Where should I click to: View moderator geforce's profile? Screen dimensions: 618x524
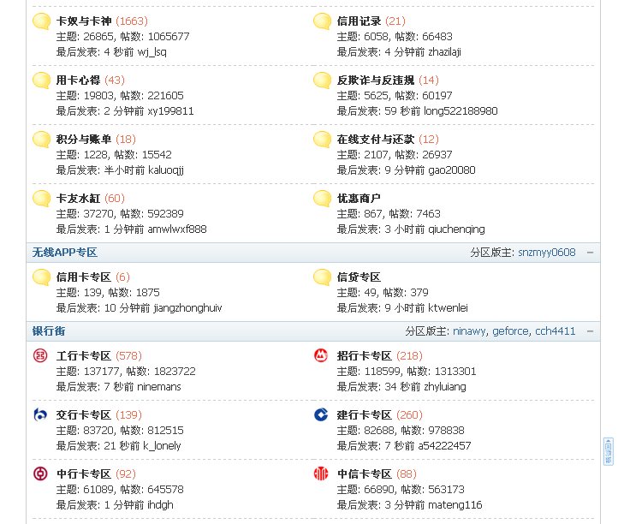[510, 330]
